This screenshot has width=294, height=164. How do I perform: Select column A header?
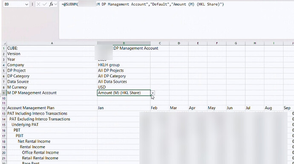tap(52, 43)
